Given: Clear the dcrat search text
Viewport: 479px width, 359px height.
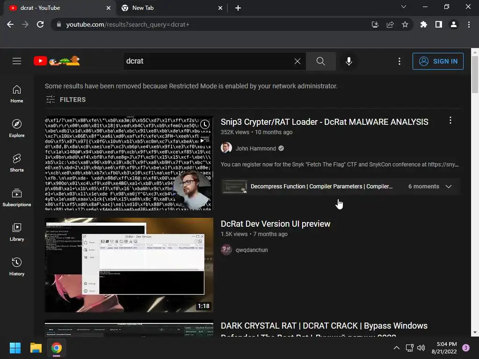Looking at the screenshot, I should coord(297,61).
